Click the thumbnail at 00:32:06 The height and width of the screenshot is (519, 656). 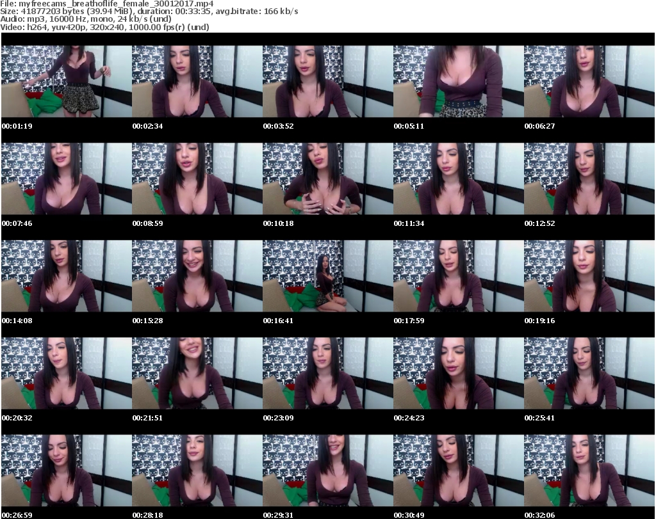589,471
